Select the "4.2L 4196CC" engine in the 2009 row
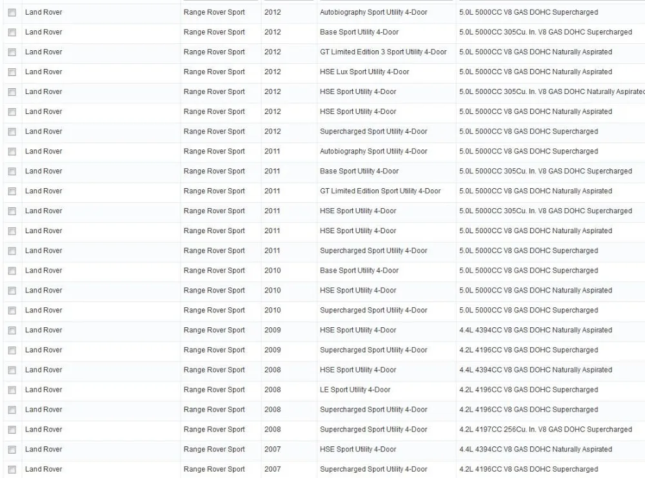645x478 pixels. click(x=529, y=350)
